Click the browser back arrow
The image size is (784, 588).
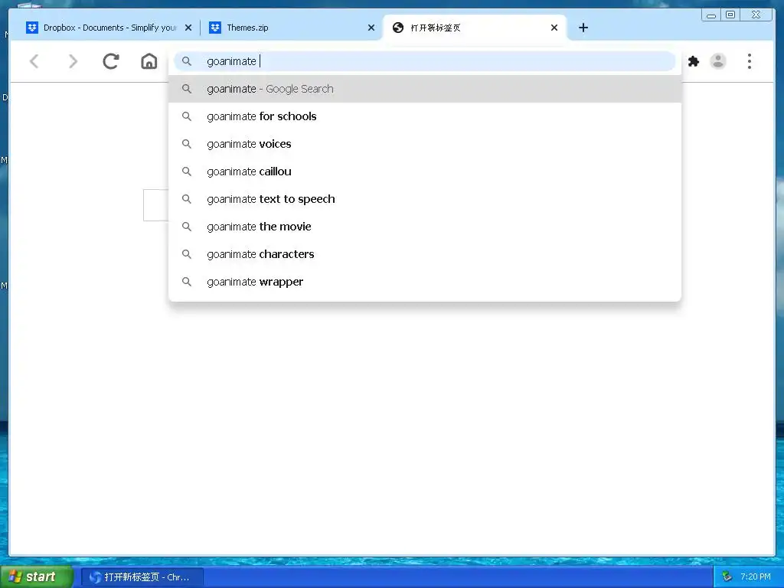coord(34,61)
